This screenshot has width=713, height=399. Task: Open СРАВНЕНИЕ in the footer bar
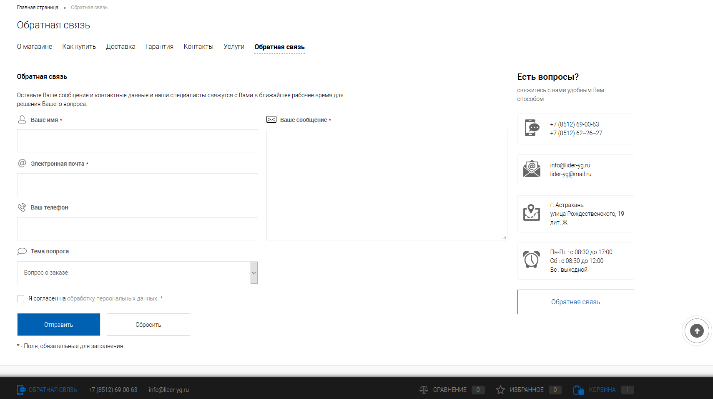tap(449, 390)
